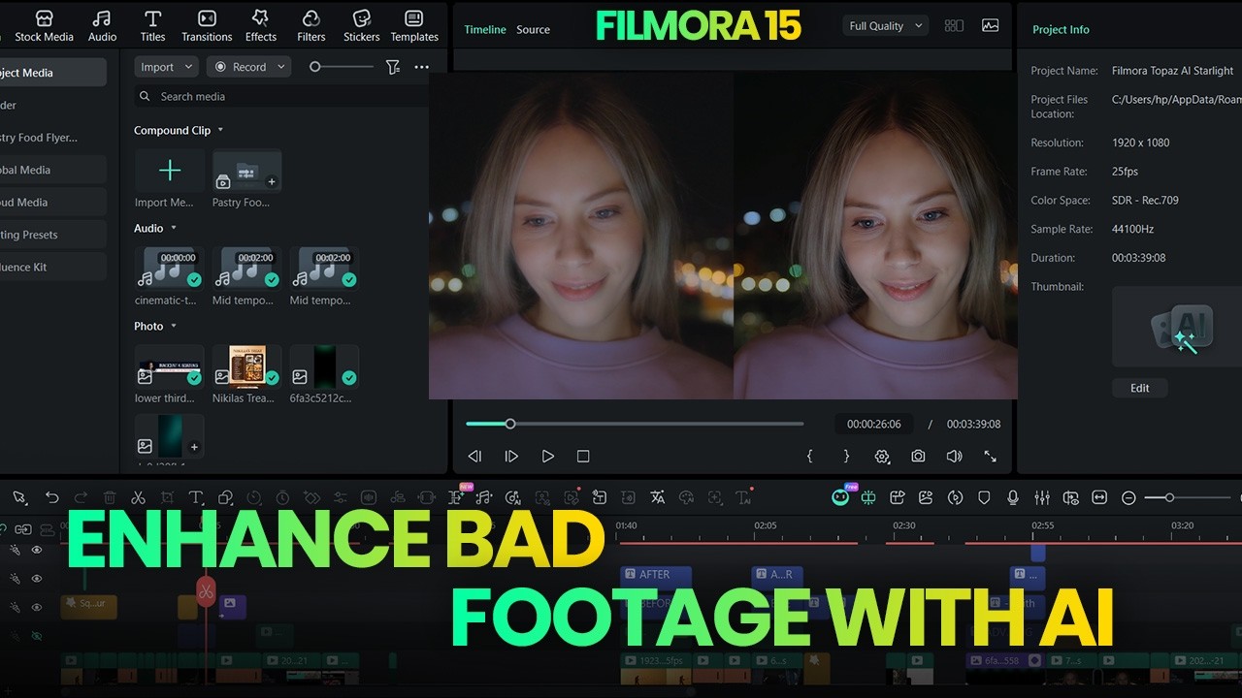Click the zoom-to-fit timeline icon

pyautogui.click(x=1099, y=497)
